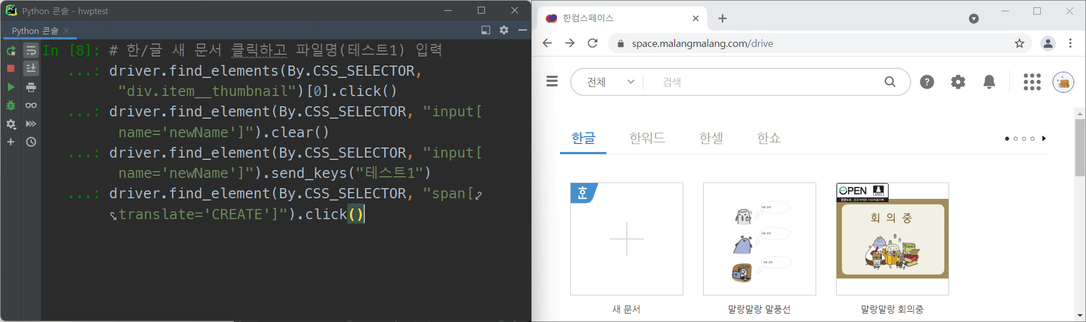Open help question mark icon
Screen dimensions: 1086x322
click(927, 82)
